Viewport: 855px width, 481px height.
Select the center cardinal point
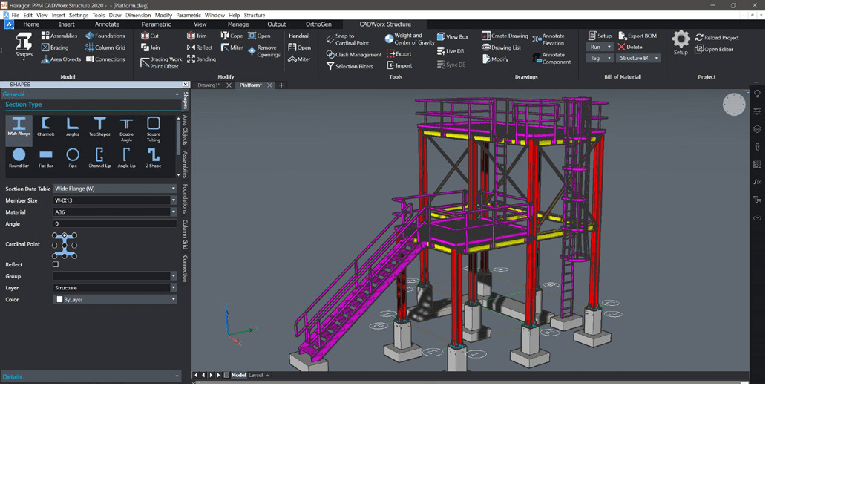[x=65, y=246]
